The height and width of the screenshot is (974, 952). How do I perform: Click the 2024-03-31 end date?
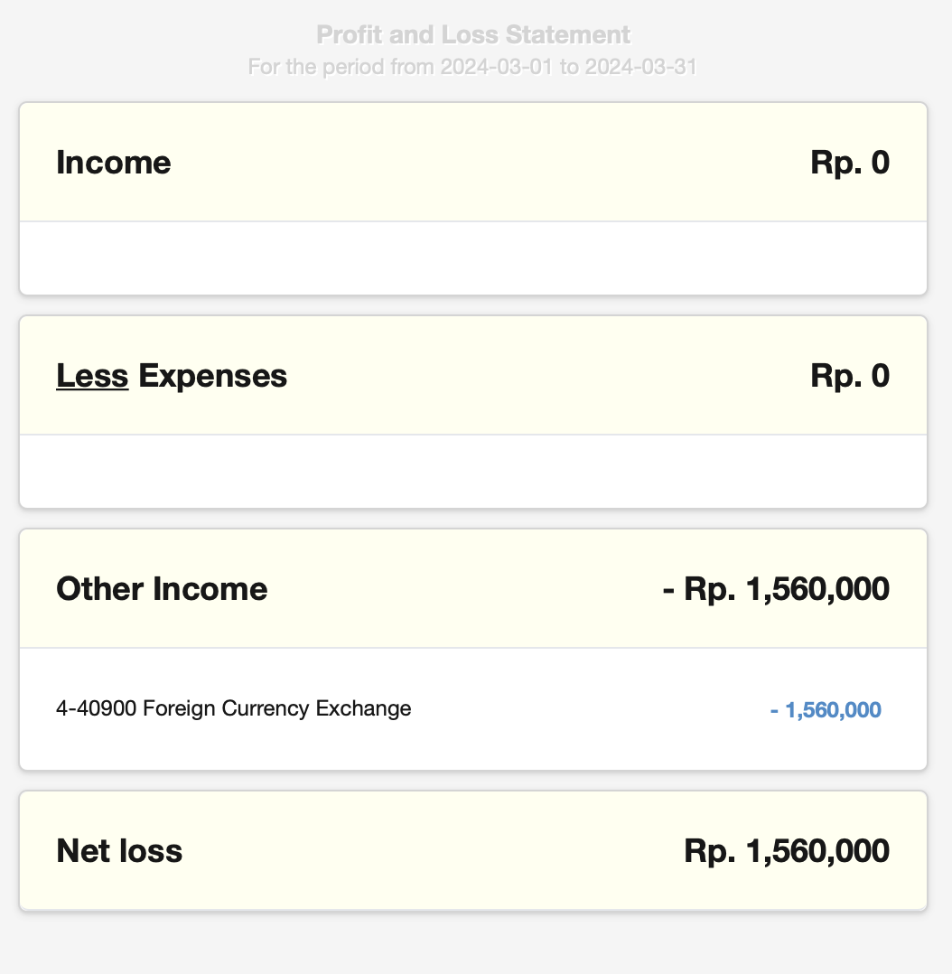pyautogui.click(x=640, y=67)
